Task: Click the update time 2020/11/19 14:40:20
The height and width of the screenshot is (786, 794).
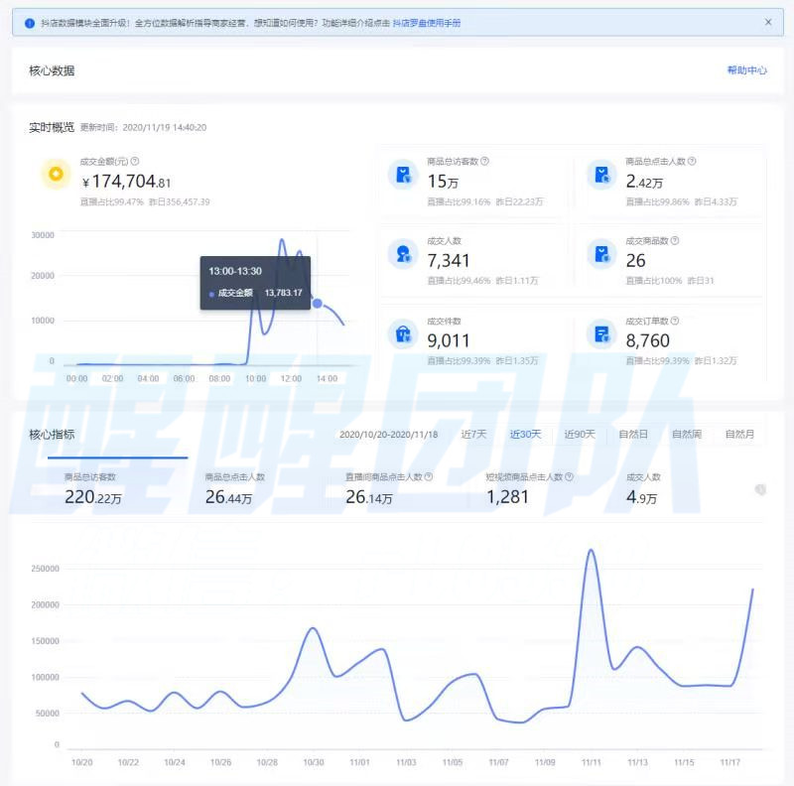Action: click(x=164, y=128)
